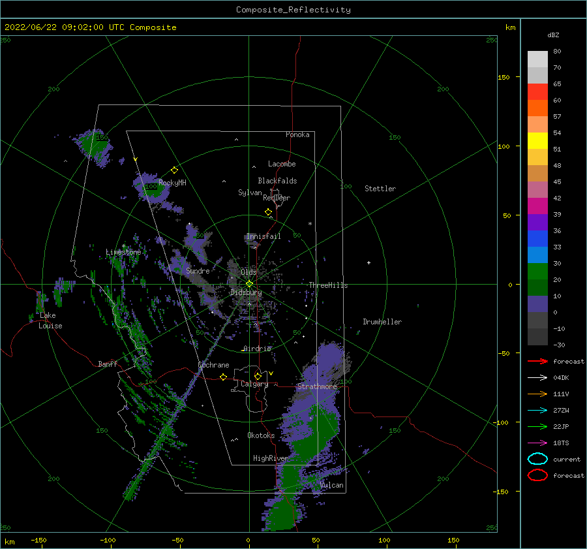Click the HighRiver label

click(270, 458)
